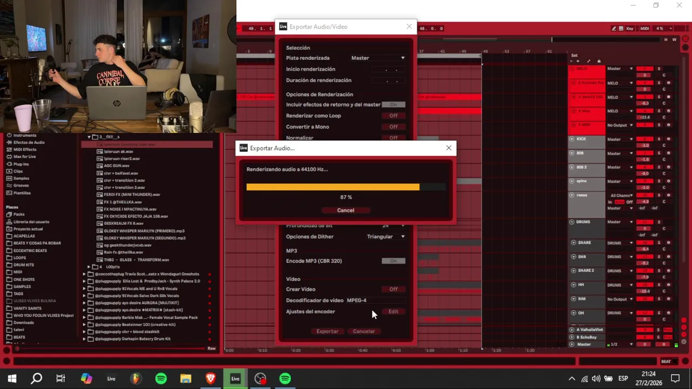Click the lock icon below Set
This screenshot has width=692, height=389.
click(598, 62)
